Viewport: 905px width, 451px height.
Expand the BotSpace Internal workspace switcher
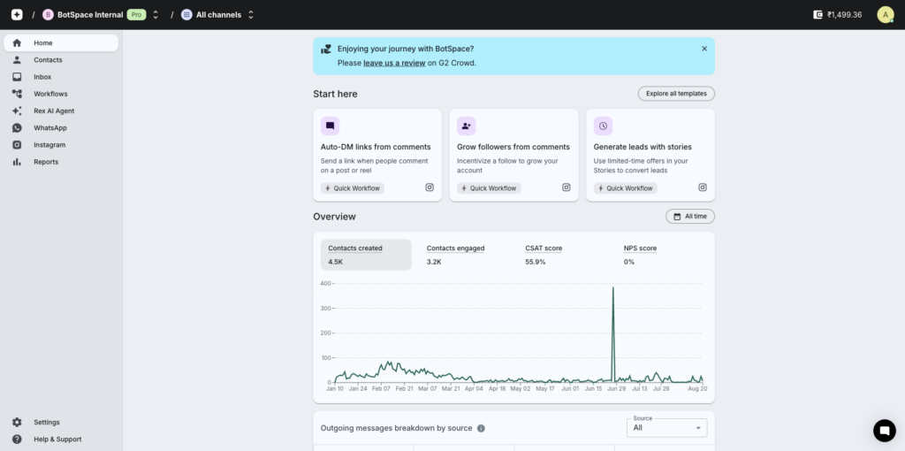click(156, 15)
